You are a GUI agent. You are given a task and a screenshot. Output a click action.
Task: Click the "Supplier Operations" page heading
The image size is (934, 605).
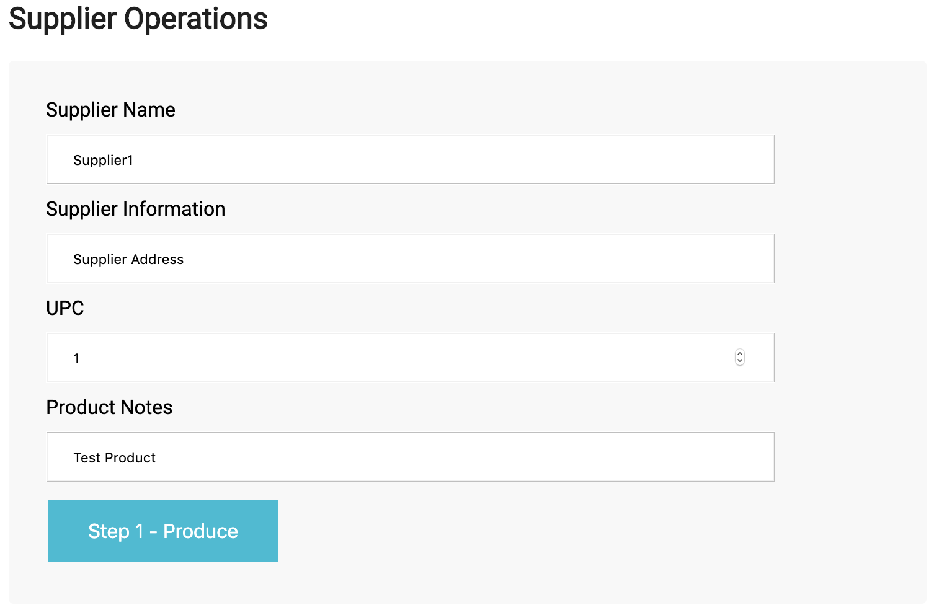click(138, 19)
